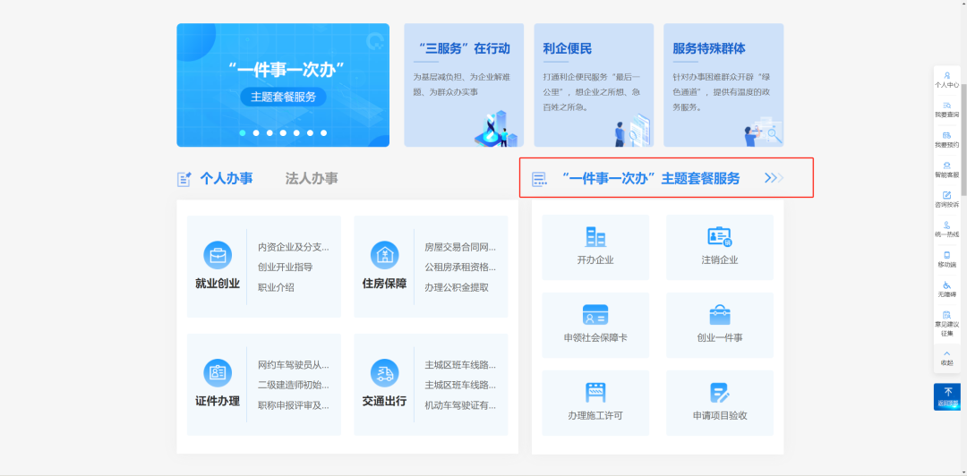Viewport: 967px width, 476px height.
Task: Open the 申请项目验收 service icon
Action: coord(719,392)
